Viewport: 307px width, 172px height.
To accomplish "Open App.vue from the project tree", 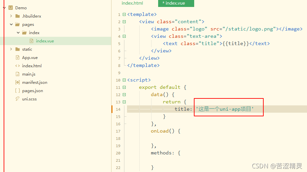I will pyautogui.click(x=30, y=57).
